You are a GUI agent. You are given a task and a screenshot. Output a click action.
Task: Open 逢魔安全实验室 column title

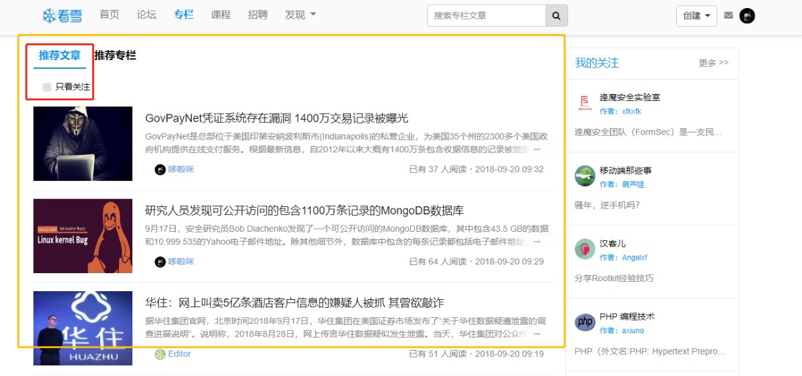pos(630,98)
